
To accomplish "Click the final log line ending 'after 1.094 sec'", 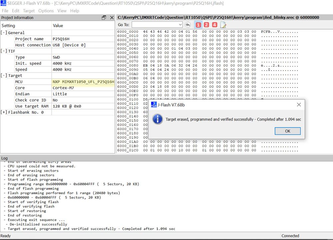I will click(x=89, y=229).
